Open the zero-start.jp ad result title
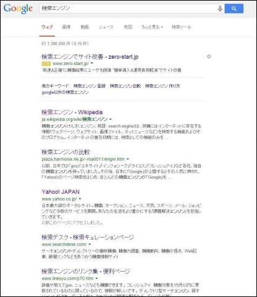This screenshot has width=257, height=297. (x=90, y=57)
